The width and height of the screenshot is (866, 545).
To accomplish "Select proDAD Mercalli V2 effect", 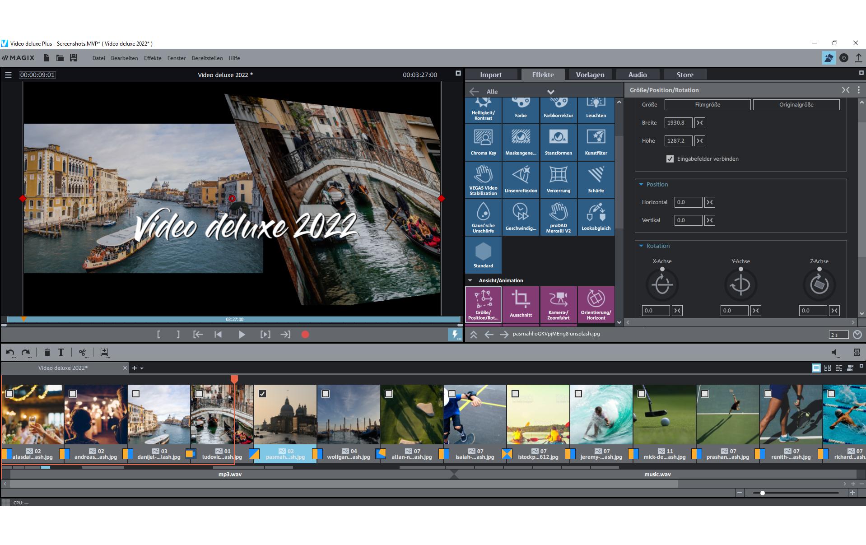I will [558, 217].
